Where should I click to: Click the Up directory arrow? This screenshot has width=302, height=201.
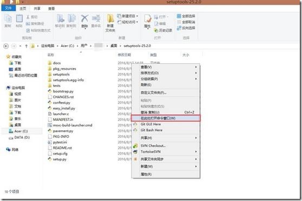[27, 46]
